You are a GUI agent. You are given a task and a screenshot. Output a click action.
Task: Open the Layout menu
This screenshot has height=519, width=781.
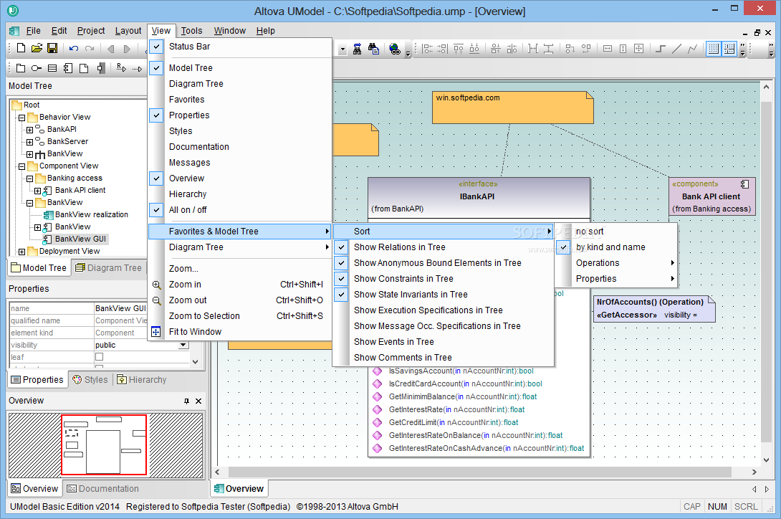128,31
